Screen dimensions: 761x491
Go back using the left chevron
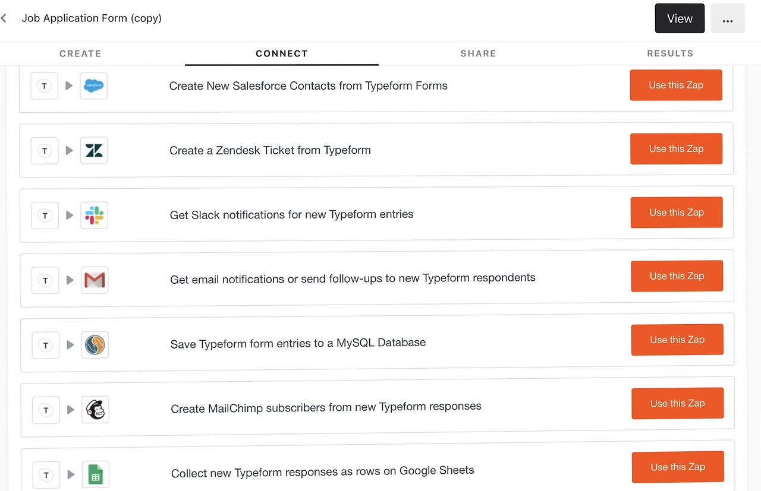4,18
